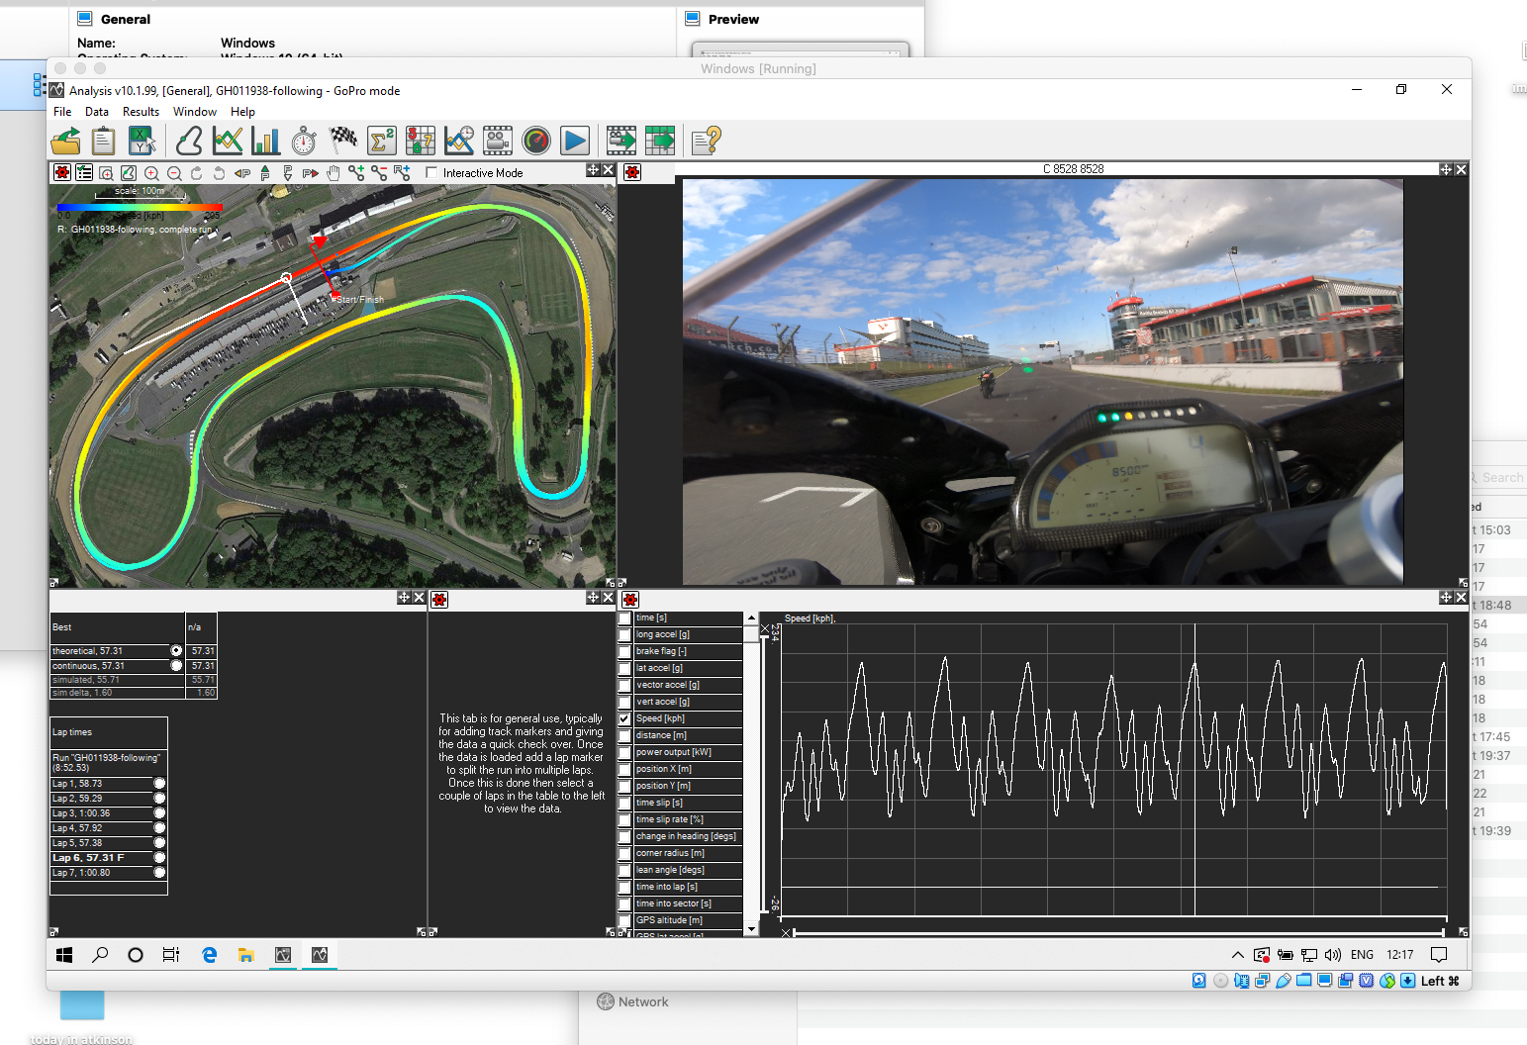Image resolution: width=1527 pixels, height=1045 pixels.
Task: Open the Data menu
Action: click(96, 111)
